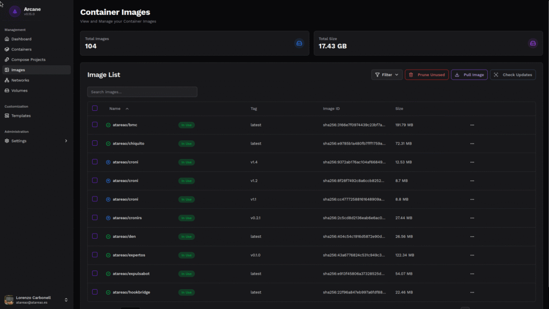
Task: Open three-dot actions menu for atareao/chiquito
Action: 472,144
